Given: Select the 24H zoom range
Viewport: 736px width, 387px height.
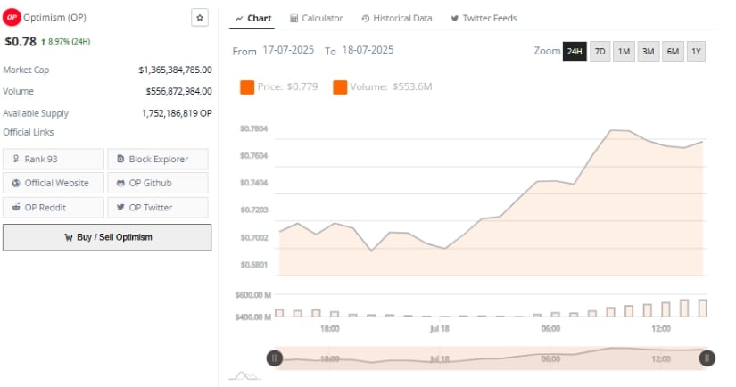Looking at the screenshot, I should [575, 51].
